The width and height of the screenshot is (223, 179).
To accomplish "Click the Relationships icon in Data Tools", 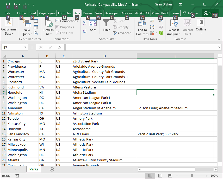I will coord(161,27).
